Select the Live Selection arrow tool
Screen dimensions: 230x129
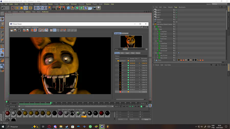pos(13,8)
